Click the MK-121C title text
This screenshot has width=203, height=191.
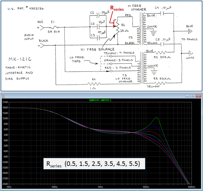(20, 59)
